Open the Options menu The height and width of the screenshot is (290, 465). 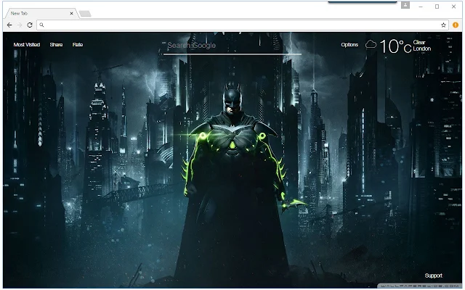coord(349,45)
